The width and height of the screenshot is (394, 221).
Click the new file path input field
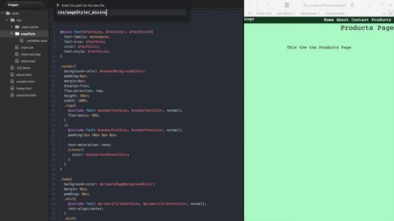click(x=122, y=12)
